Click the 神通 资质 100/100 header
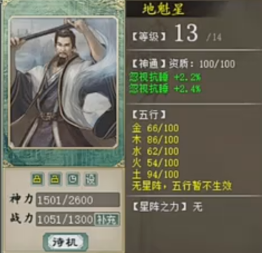262x253 pixels. click(x=184, y=64)
